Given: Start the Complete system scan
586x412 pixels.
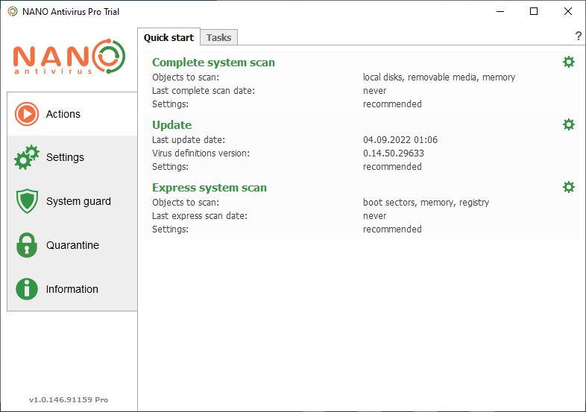Looking at the screenshot, I should coord(213,63).
